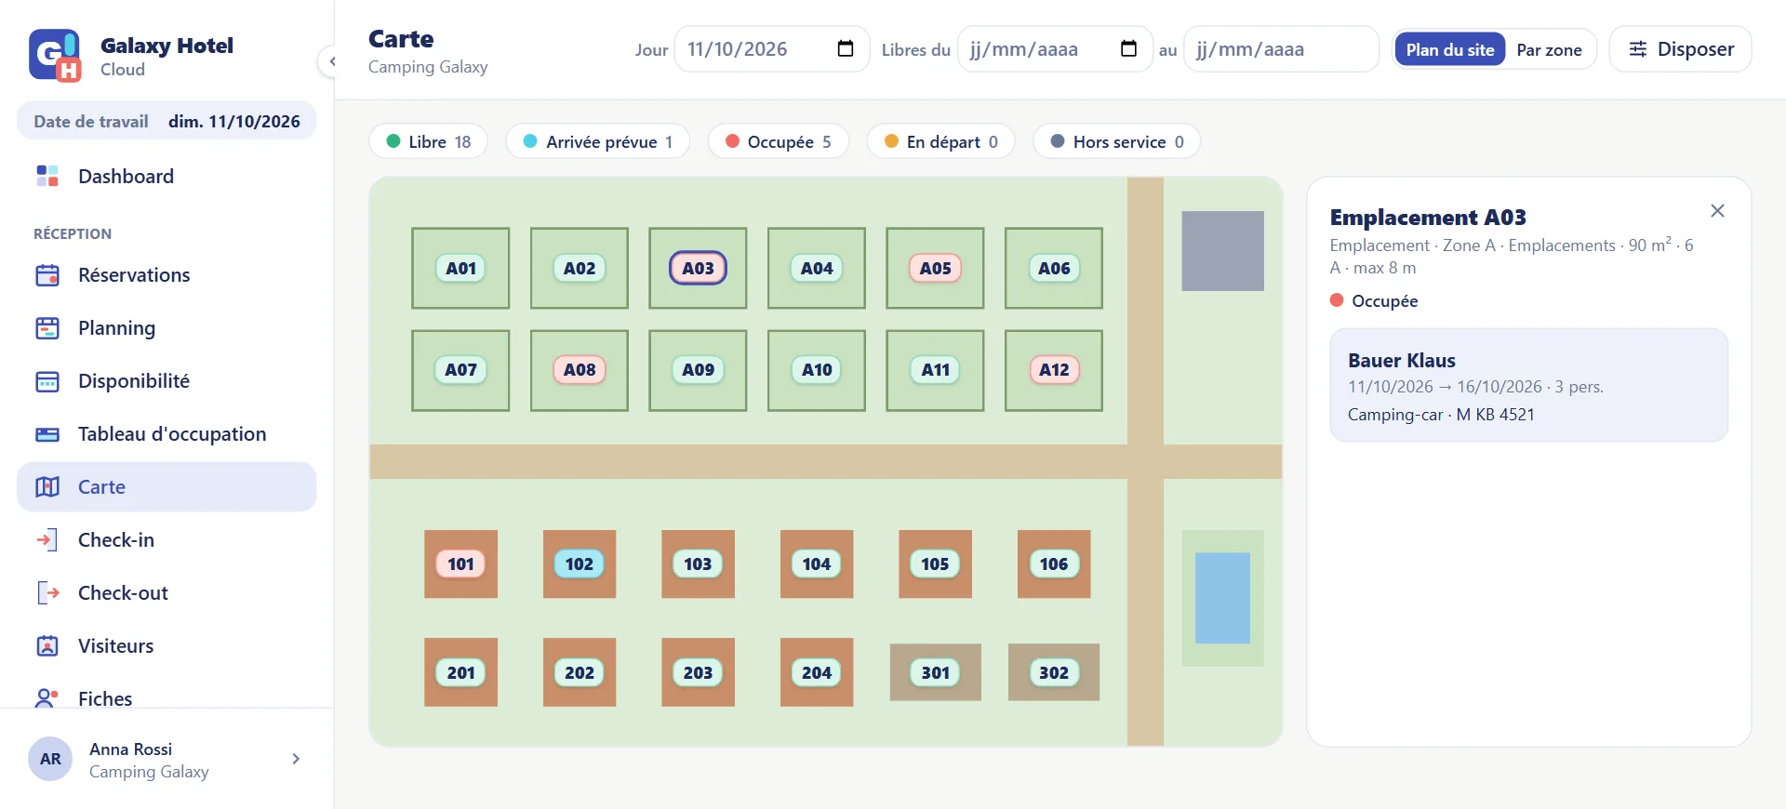1786x809 pixels.
Task: Filter by Arrivée prévue status chip
Action: [598, 141]
